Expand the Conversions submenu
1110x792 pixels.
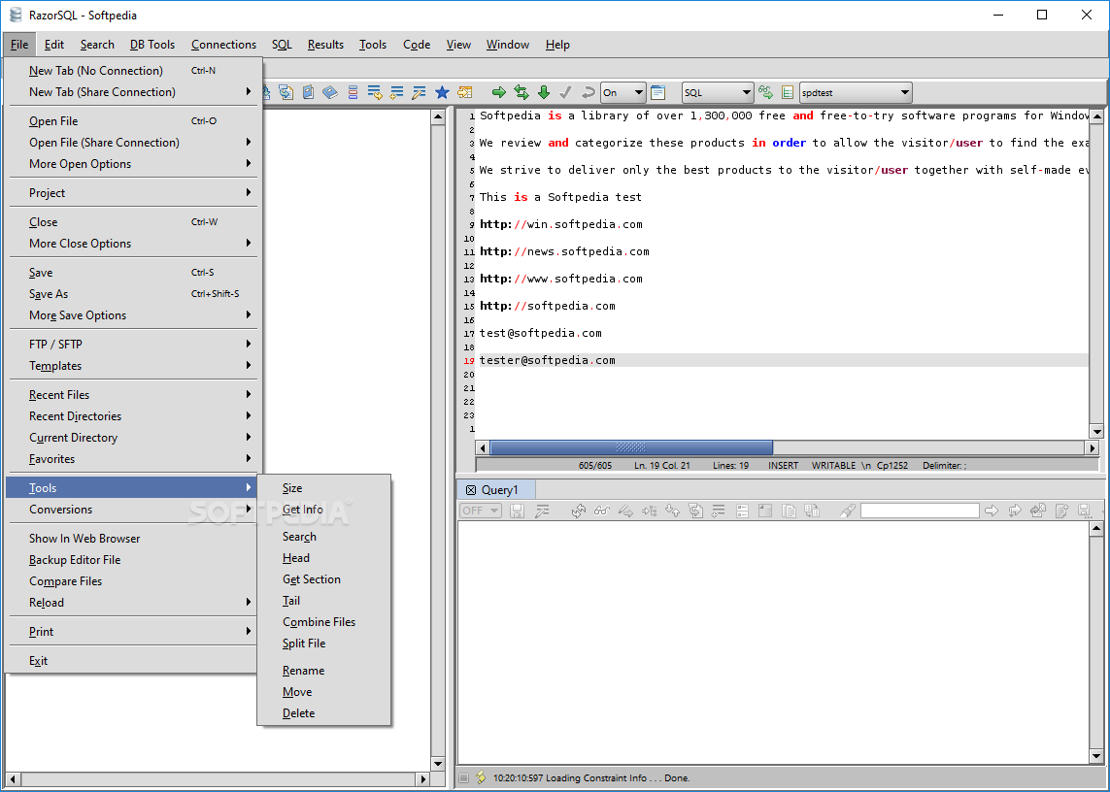[134, 510]
